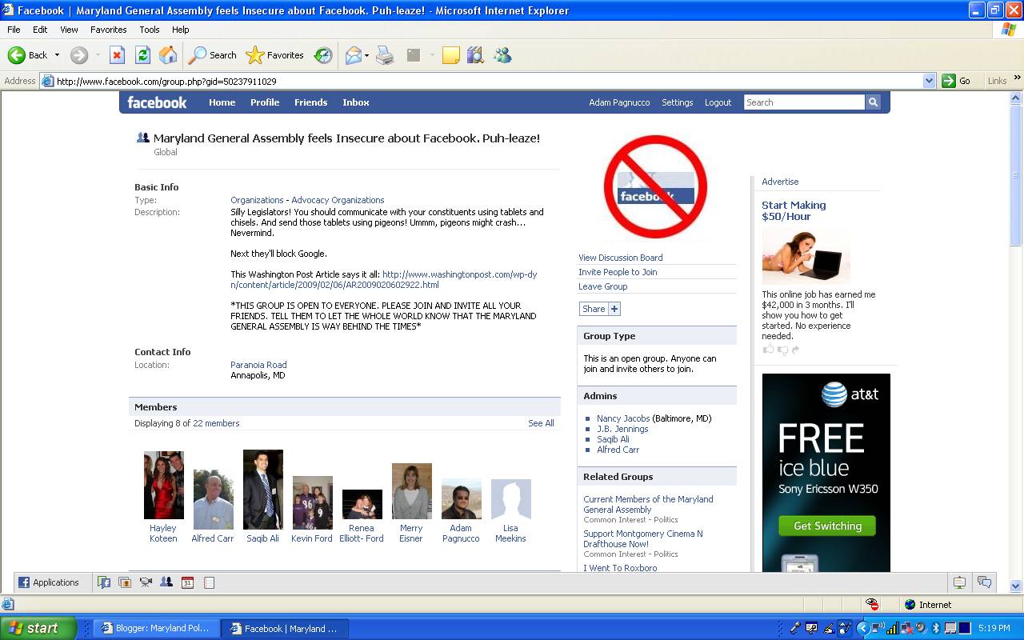The height and width of the screenshot is (640, 1024).
Task: Click the Logout link
Action: point(718,102)
